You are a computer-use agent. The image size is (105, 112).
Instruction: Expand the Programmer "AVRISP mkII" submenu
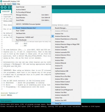(x=32, y=37)
